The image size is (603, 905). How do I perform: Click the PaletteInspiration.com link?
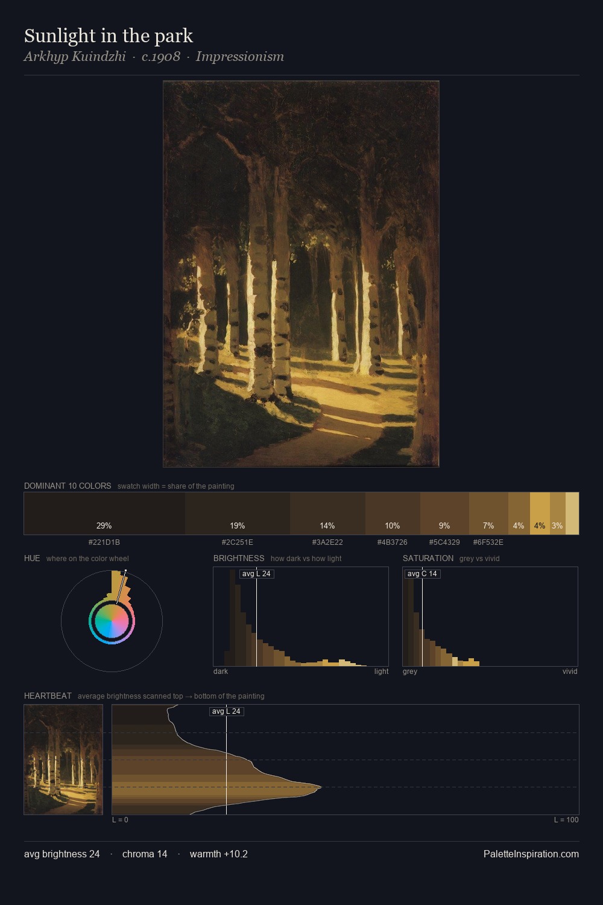click(531, 854)
